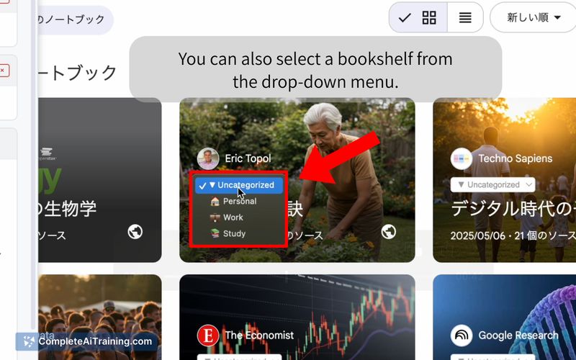Choose Personal from bookshelf menu

(x=239, y=202)
